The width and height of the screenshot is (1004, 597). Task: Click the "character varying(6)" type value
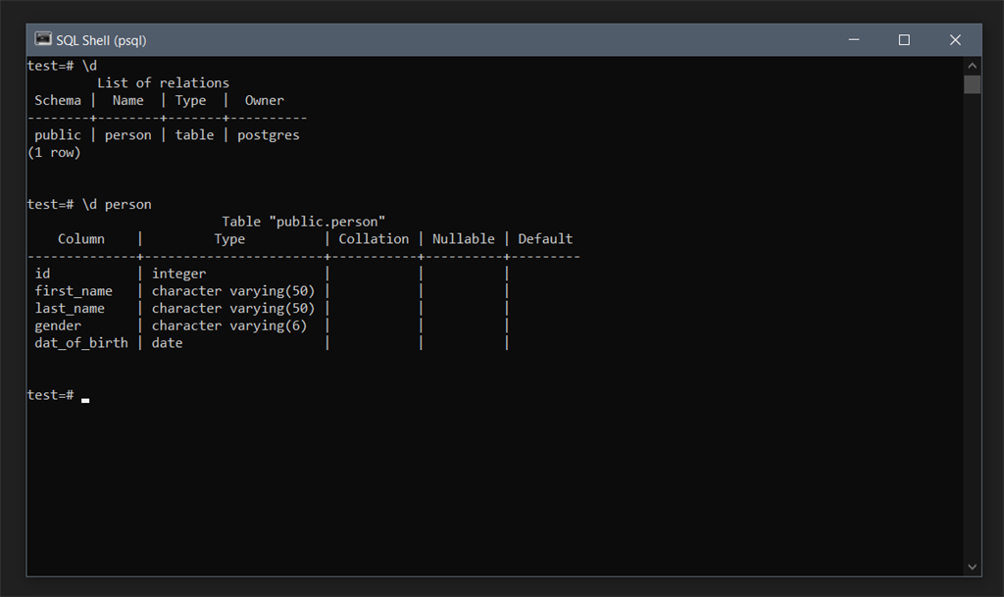(x=228, y=325)
